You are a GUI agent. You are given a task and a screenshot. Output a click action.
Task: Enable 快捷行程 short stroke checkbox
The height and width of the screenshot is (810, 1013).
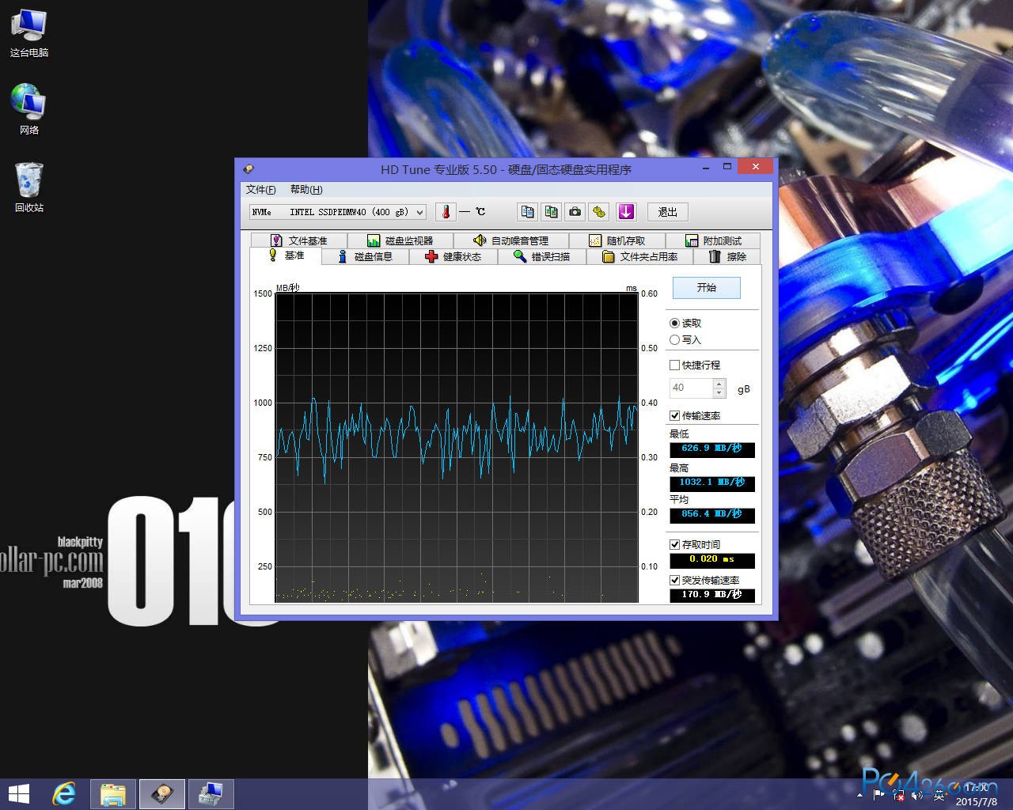tap(674, 365)
